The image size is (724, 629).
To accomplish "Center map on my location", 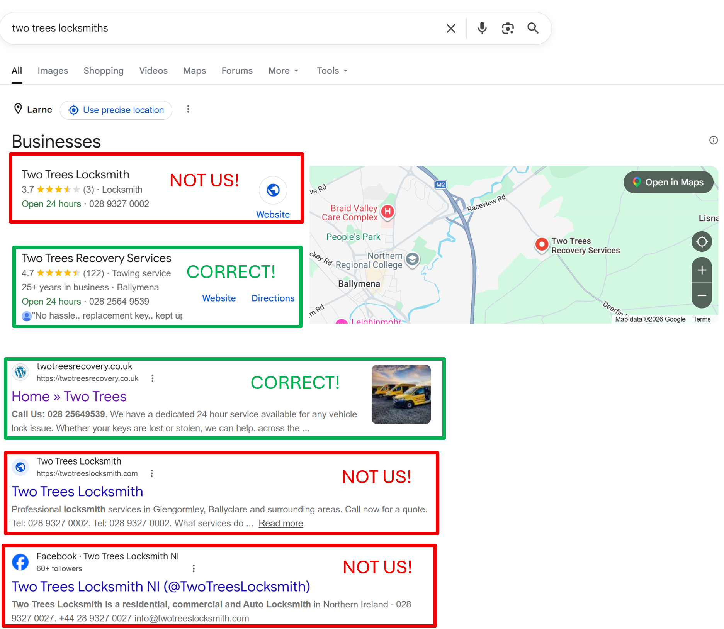I will 702,242.
